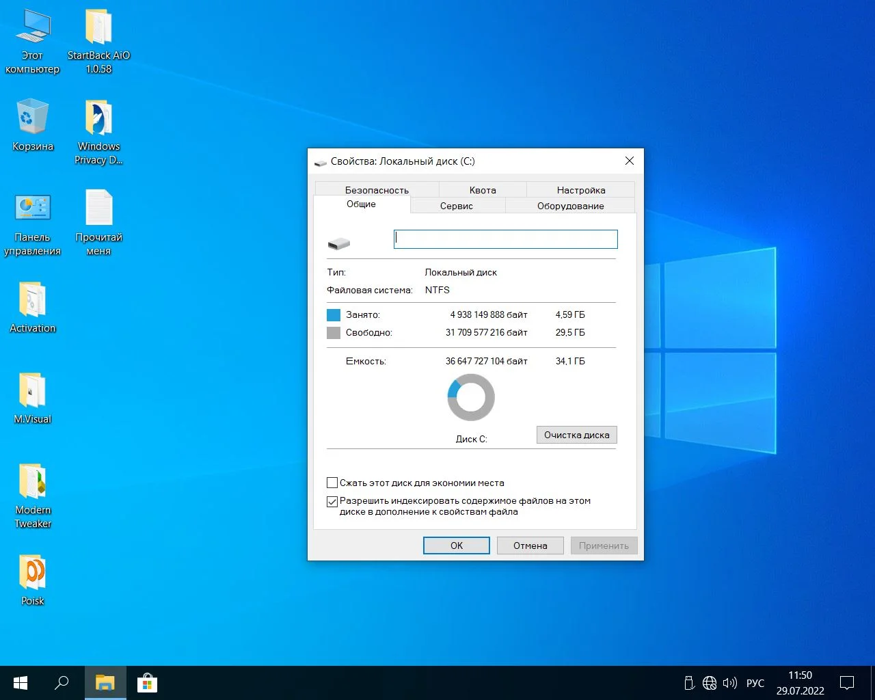875x700 pixels.
Task: Confirm with the OK button
Action: pos(457,546)
